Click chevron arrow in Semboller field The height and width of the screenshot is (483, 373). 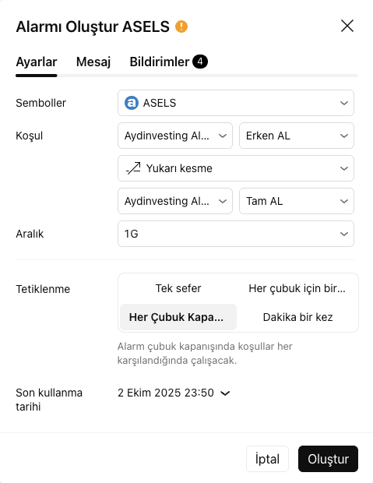tap(344, 103)
